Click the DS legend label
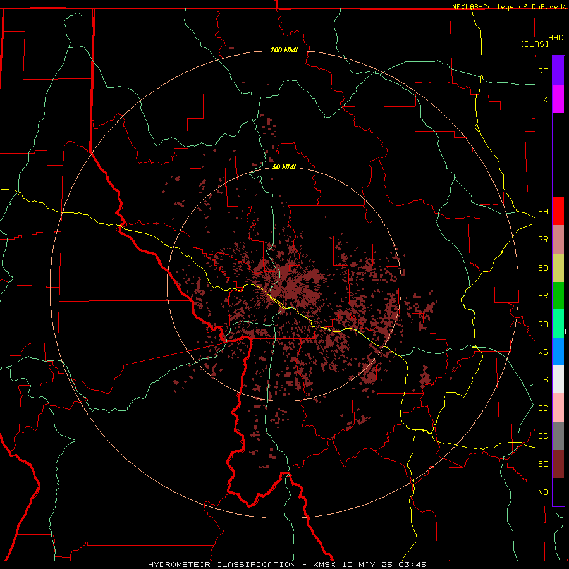The image size is (569, 569). [x=542, y=379]
